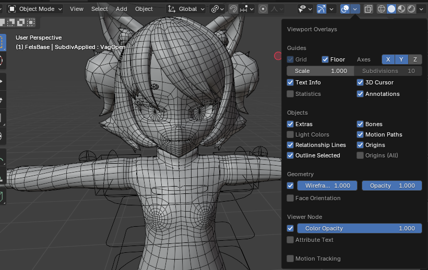Toggle the Origins checkbox

point(360,145)
